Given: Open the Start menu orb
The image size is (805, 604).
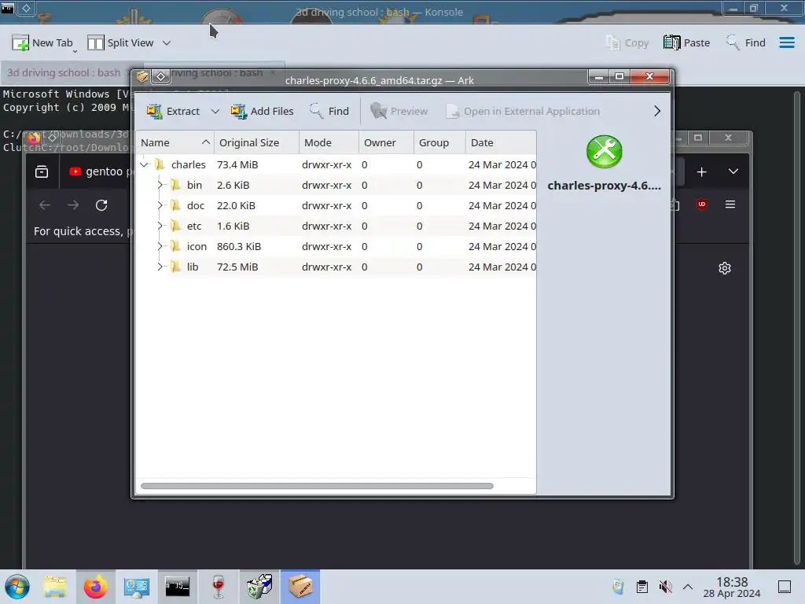Looking at the screenshot, I should click(17, 587).
